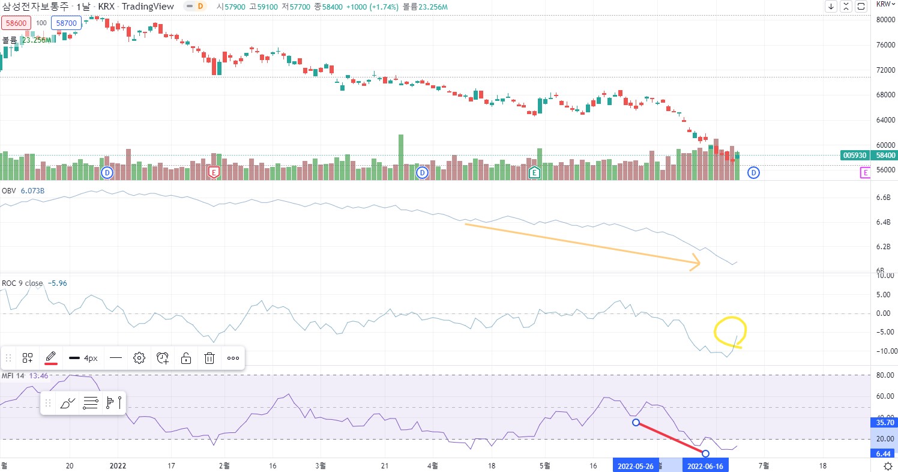Collapse the pane with the double-chevron icon
This screenshot has width=898, height=472.
pyautogui.click(x=846, y=7)
